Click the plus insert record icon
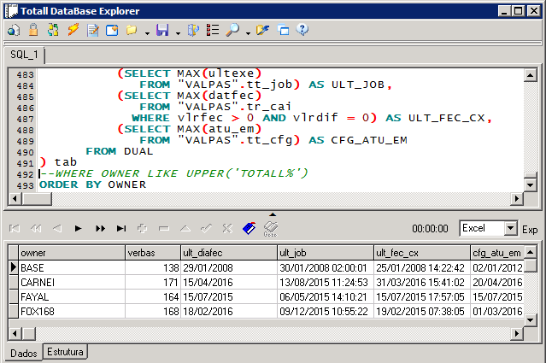Screen dimensions: 546x363 [x=142, y=228]
